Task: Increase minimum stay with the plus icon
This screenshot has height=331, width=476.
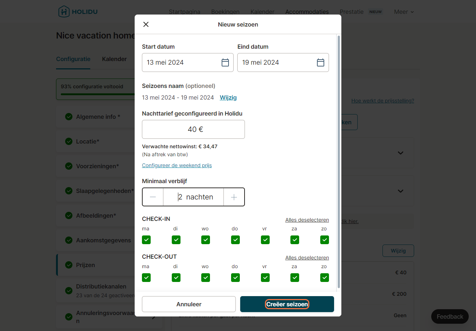Action: tap(234, 197)
